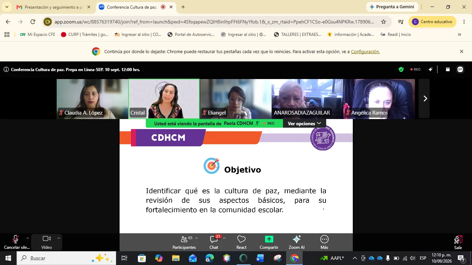The height and width of the screenshot is (265, 472).
Task: Open the Chrome apps grid icon
Action: [x=7, y=35]
